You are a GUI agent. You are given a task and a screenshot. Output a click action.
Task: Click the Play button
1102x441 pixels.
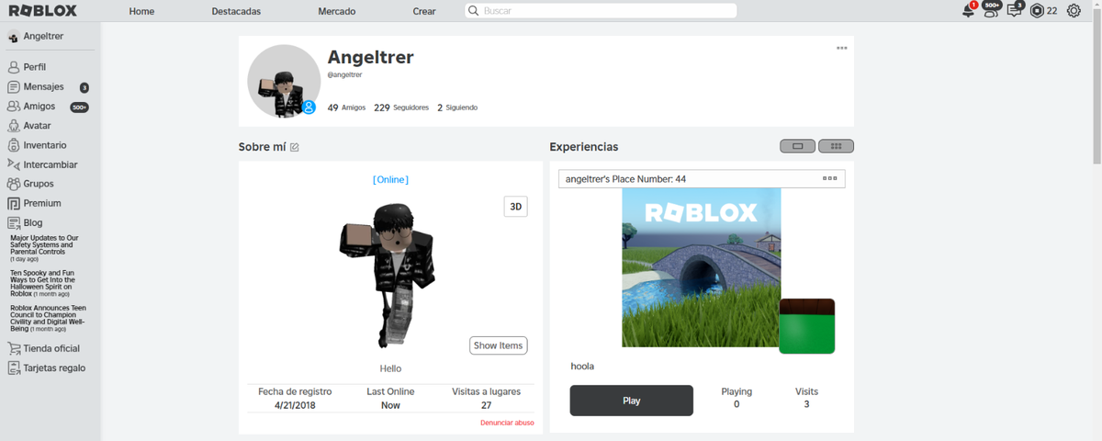(x=631, y=401)
